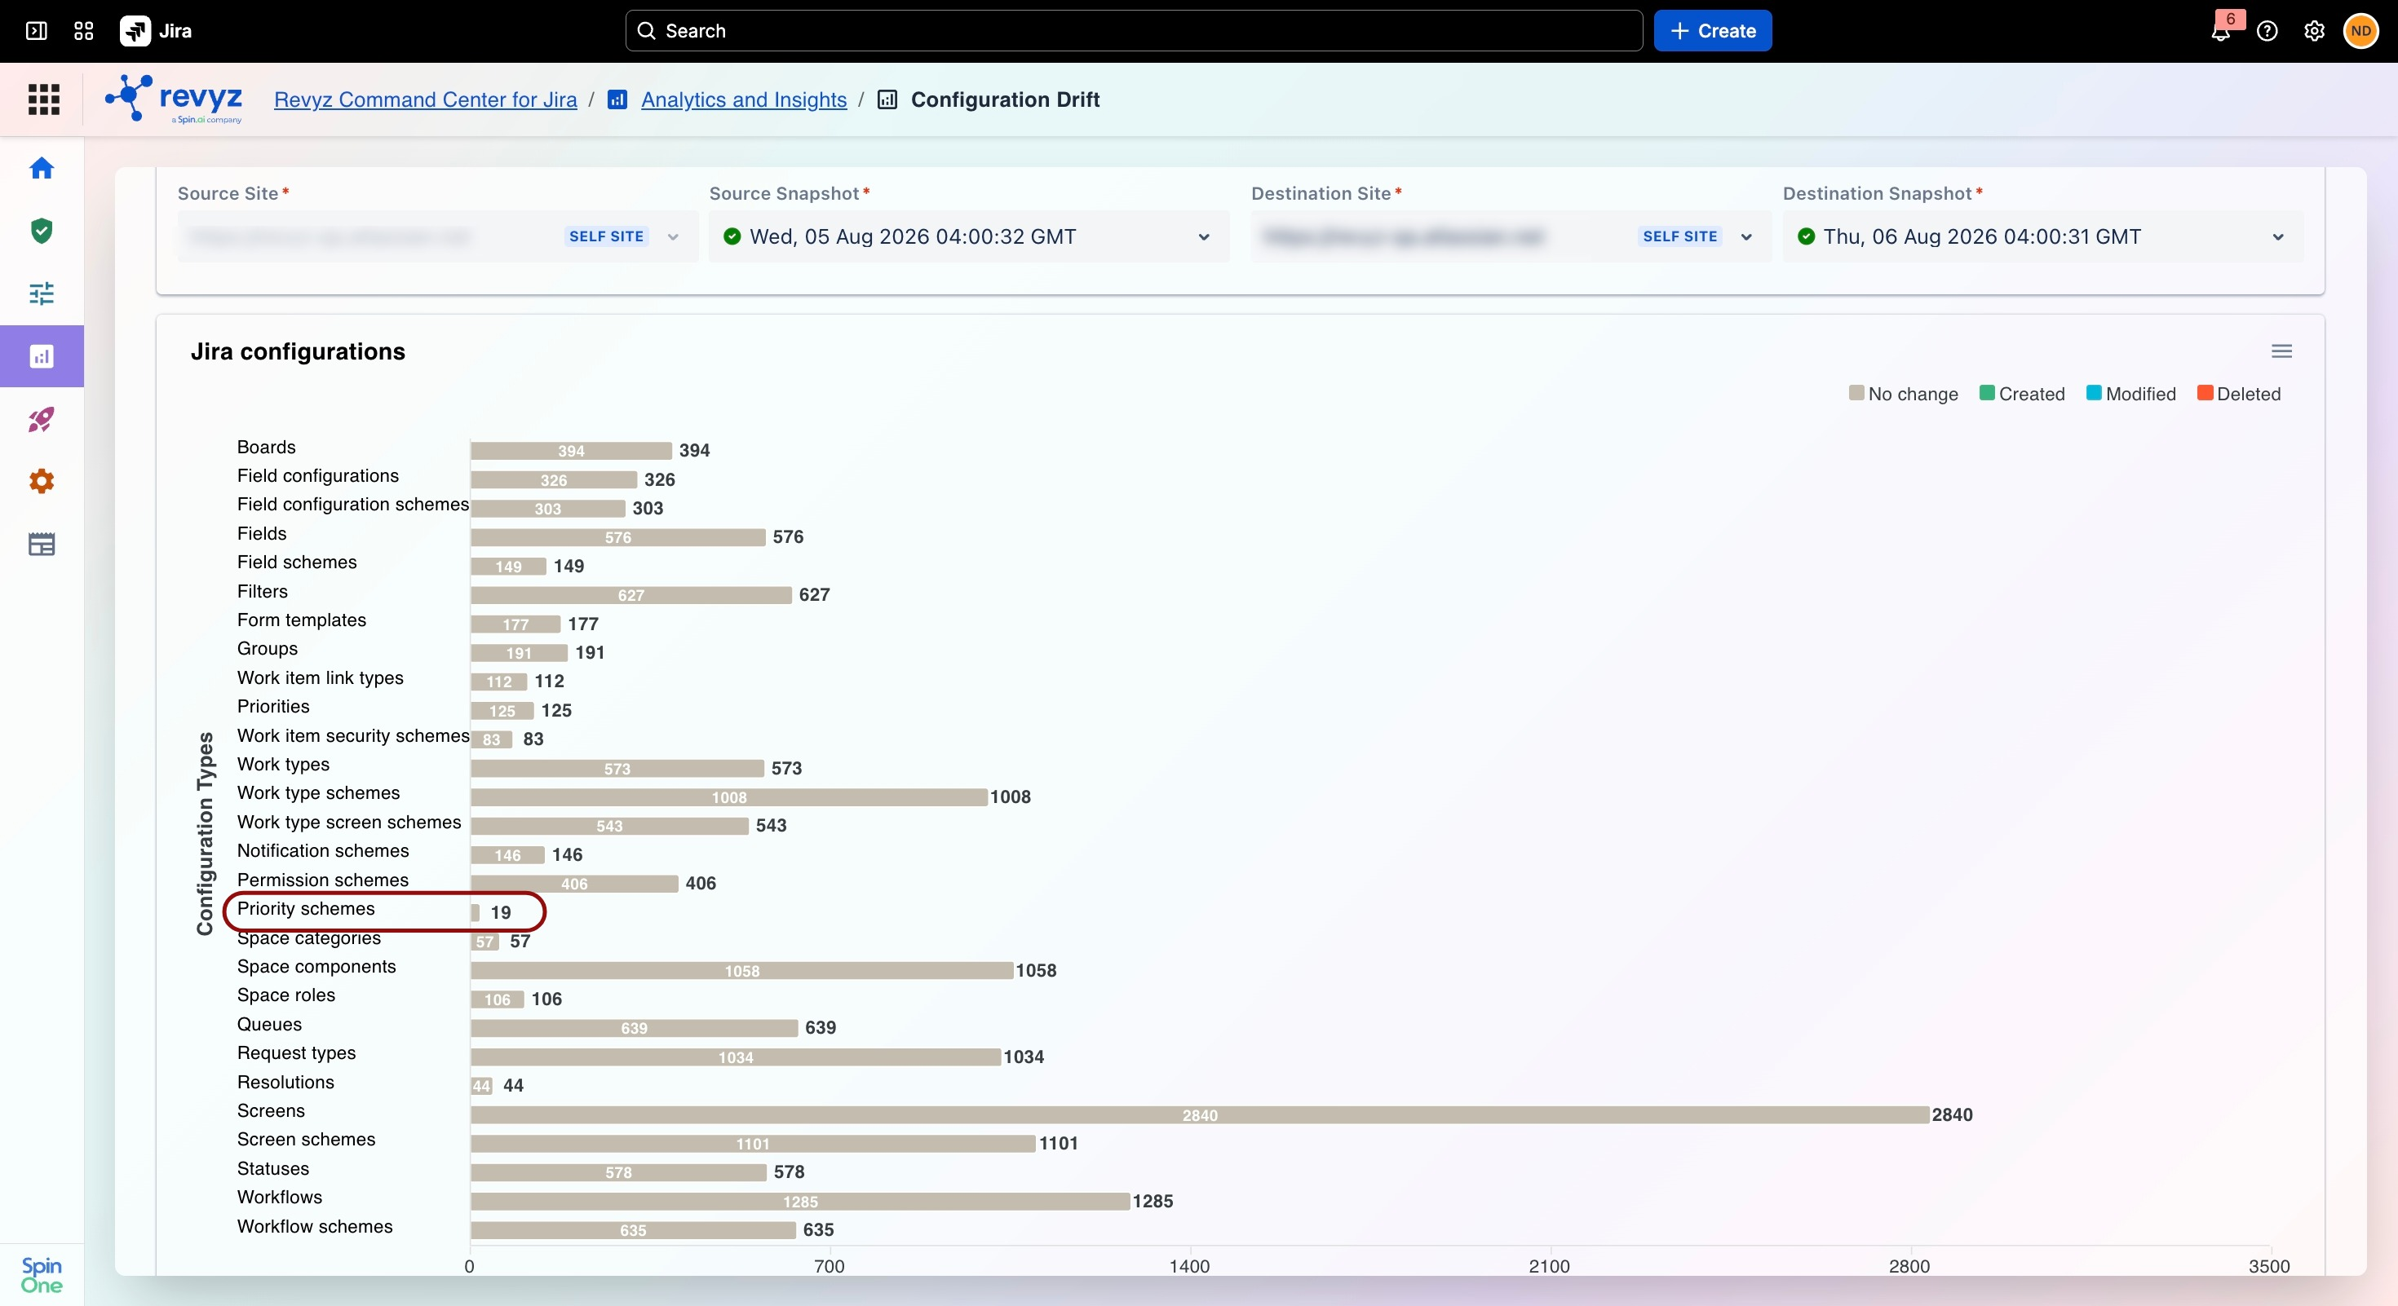The height and width of the screenshot is (1306, 2398).
Task: Click the Workflows bar showing 1285
Action: pyautogui.click(x=801, y=1201)
